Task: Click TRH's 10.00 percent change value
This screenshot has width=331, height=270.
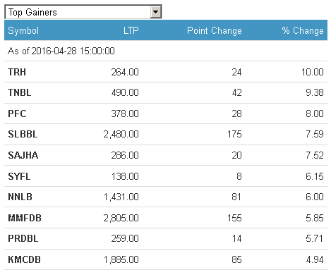Action: 313,72
